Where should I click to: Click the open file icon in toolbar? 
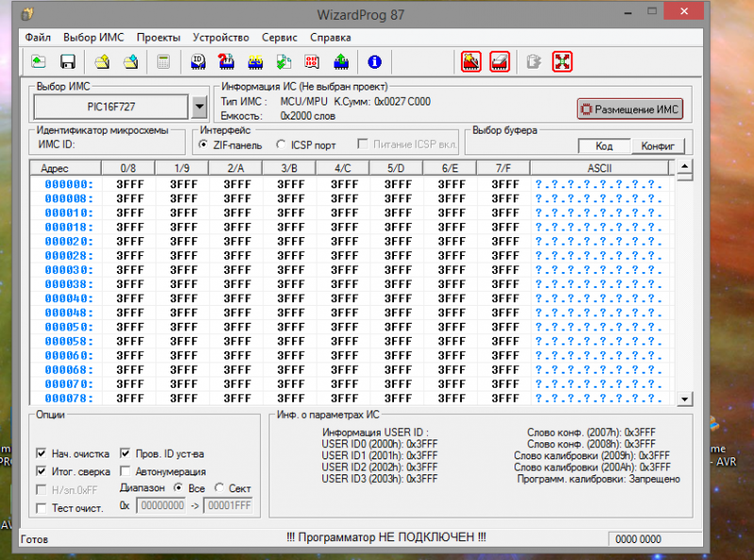tap(39, 62)
